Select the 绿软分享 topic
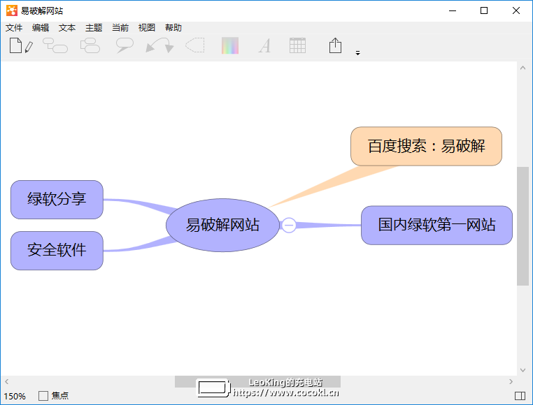This screenshot has height=405, width=533. (x=57, y=200)
